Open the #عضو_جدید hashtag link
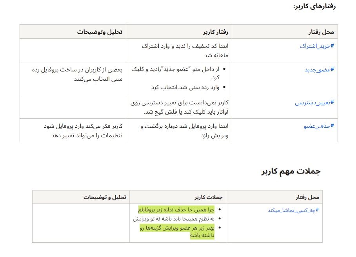356x257 pixels. click(x=319, y=70)
